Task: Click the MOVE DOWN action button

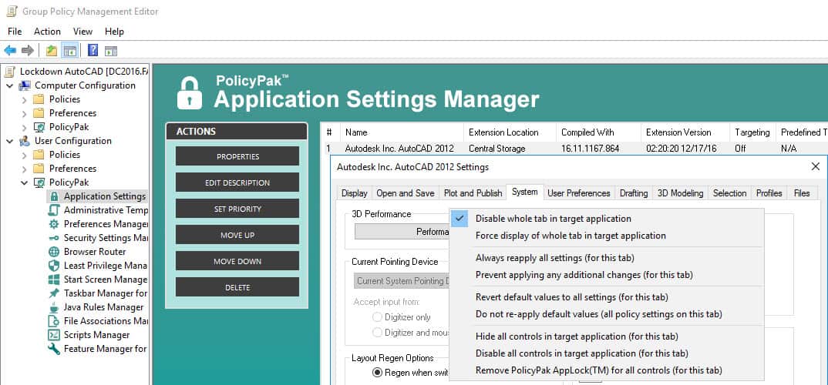Action: point(237,261)
